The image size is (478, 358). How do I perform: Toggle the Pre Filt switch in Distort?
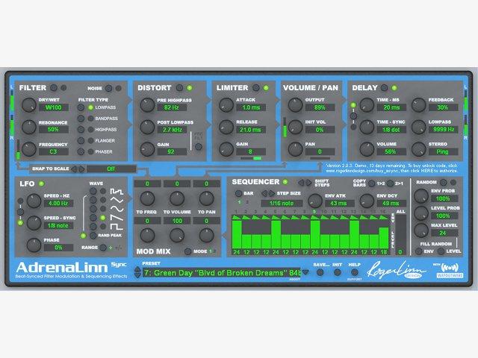(198, 147)
